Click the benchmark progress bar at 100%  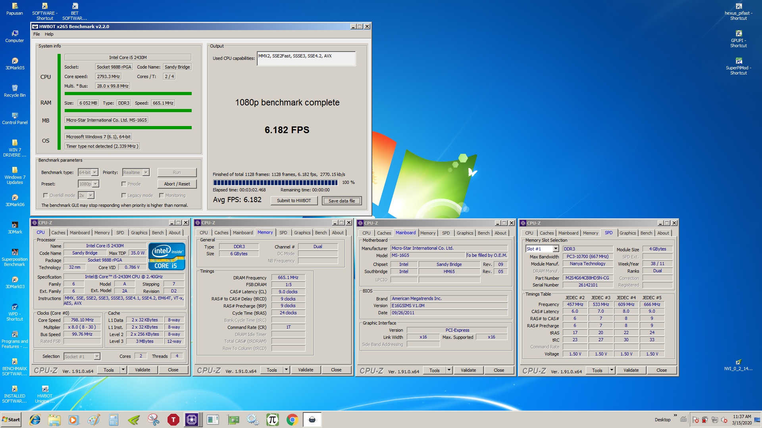coord(275,183)
